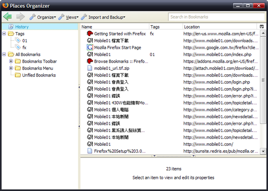This screenshot has width=268, height=191.
Task: Open the column picker icon
Action: click(262, 26)
